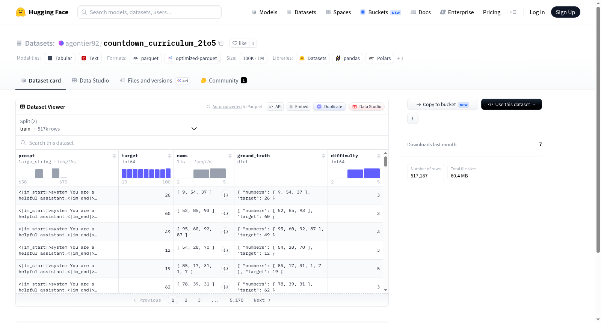The width and height of the screenshot is (601, 323).
Task: Expand the Split train dropdown
Action: click(x=109, y=125)
